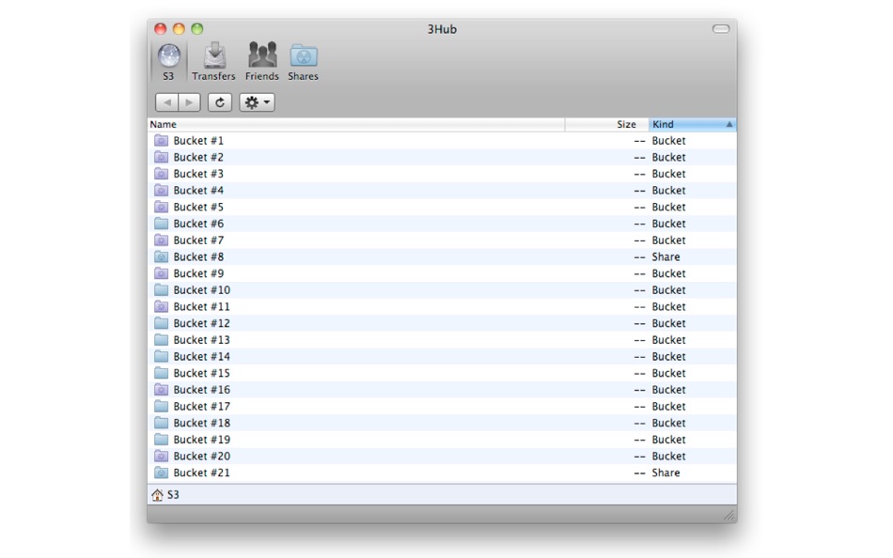This screenshot has height=558, width=893.
Task: Click the share folder icon of Bucket #21
Action: coord(161,472)
